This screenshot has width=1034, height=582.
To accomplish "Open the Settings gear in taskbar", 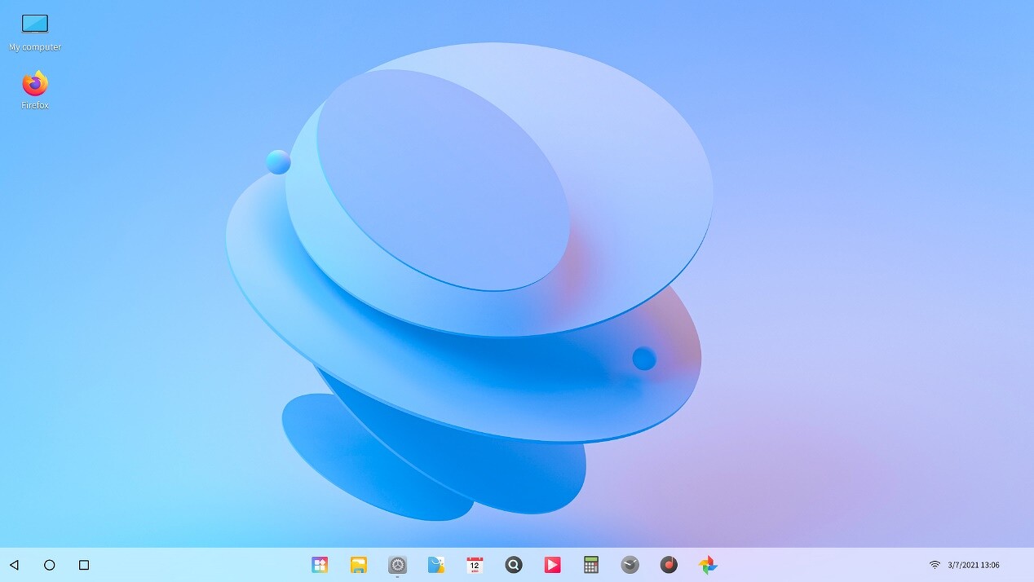I will [397, 565].
